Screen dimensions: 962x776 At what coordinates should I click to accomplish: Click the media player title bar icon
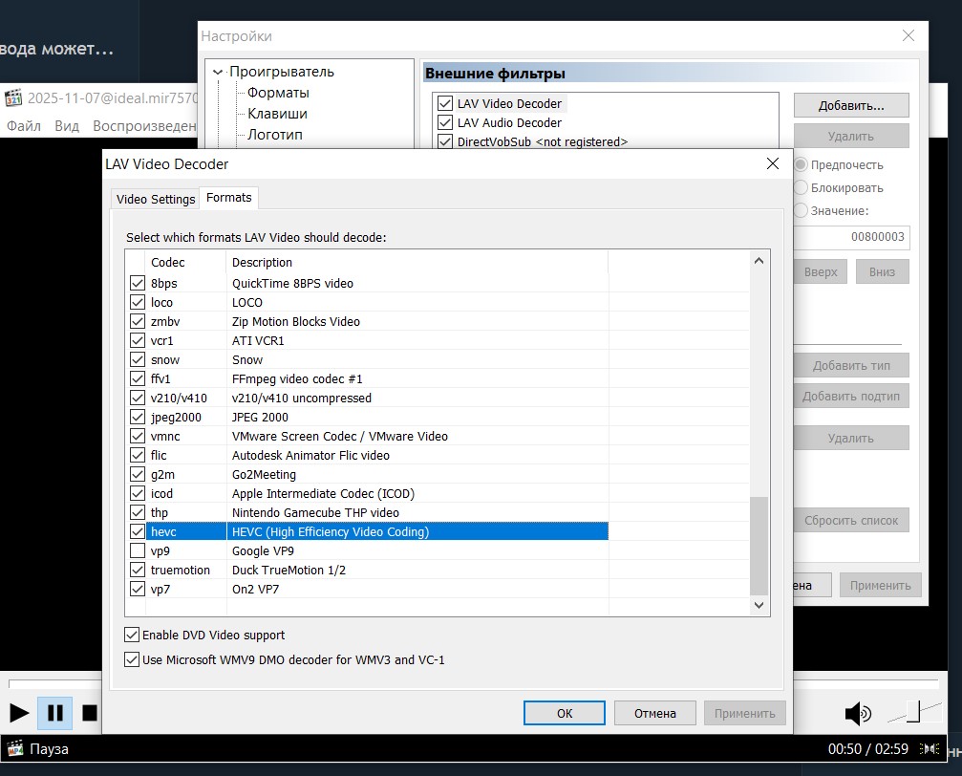coord(13,97)
